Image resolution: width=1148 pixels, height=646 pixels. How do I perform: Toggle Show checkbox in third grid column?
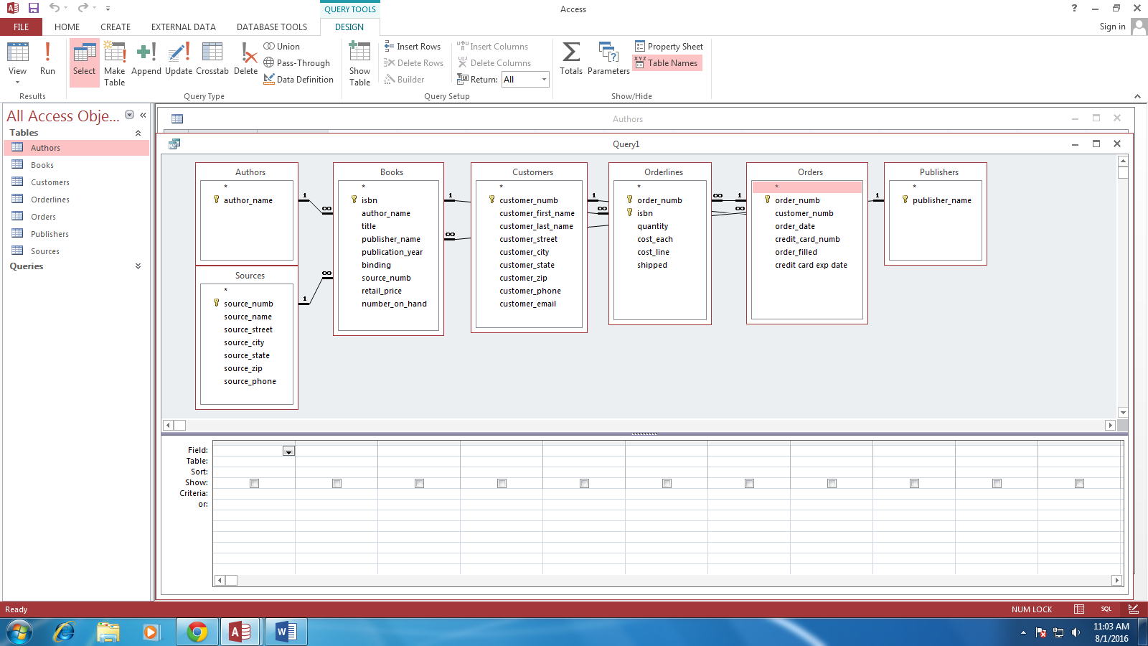tap(419, 483)
